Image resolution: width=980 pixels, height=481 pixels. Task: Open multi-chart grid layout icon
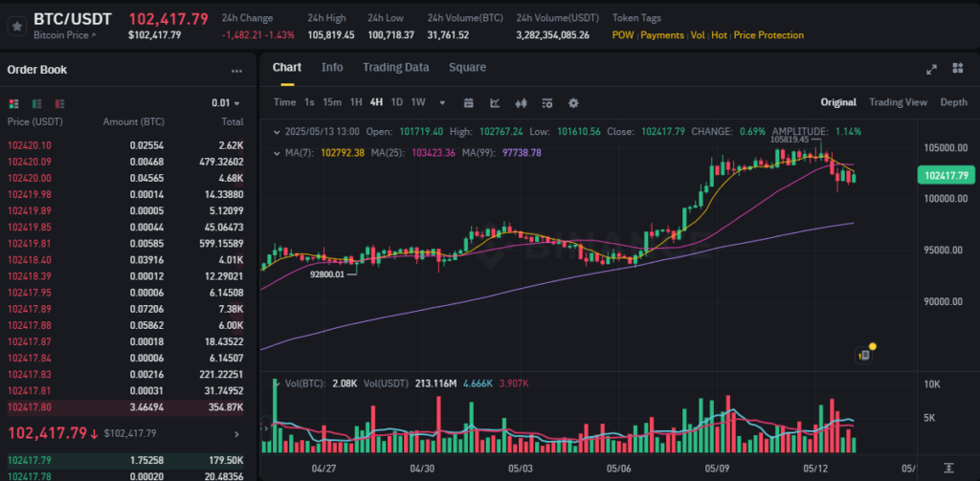(x=957, y=68)
